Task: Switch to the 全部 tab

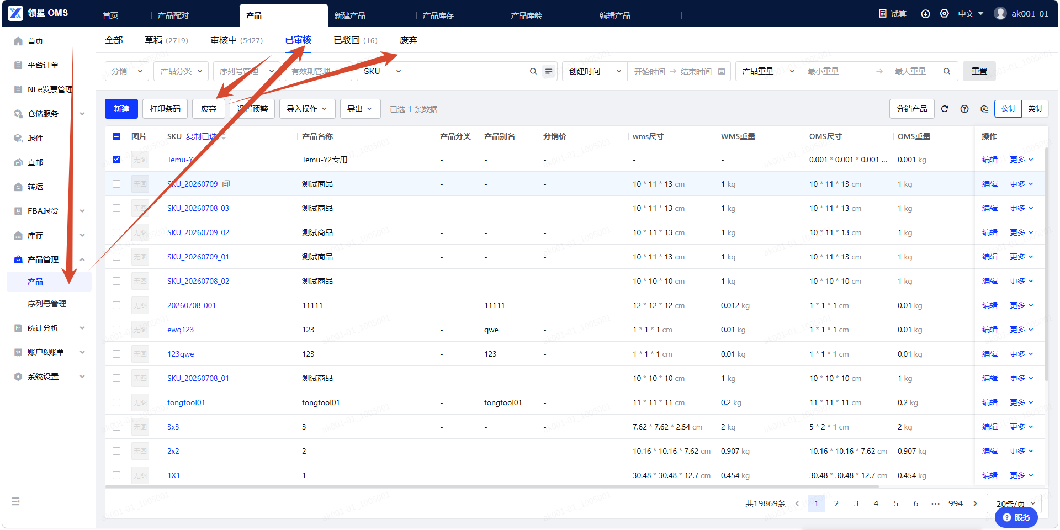Action: coord(114,40)
